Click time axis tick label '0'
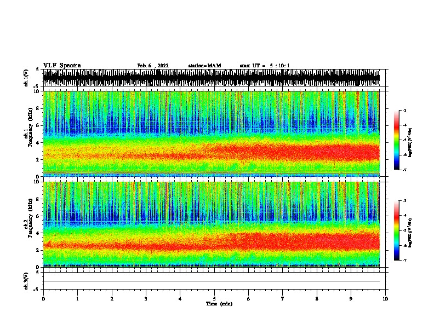 (43, 299)
